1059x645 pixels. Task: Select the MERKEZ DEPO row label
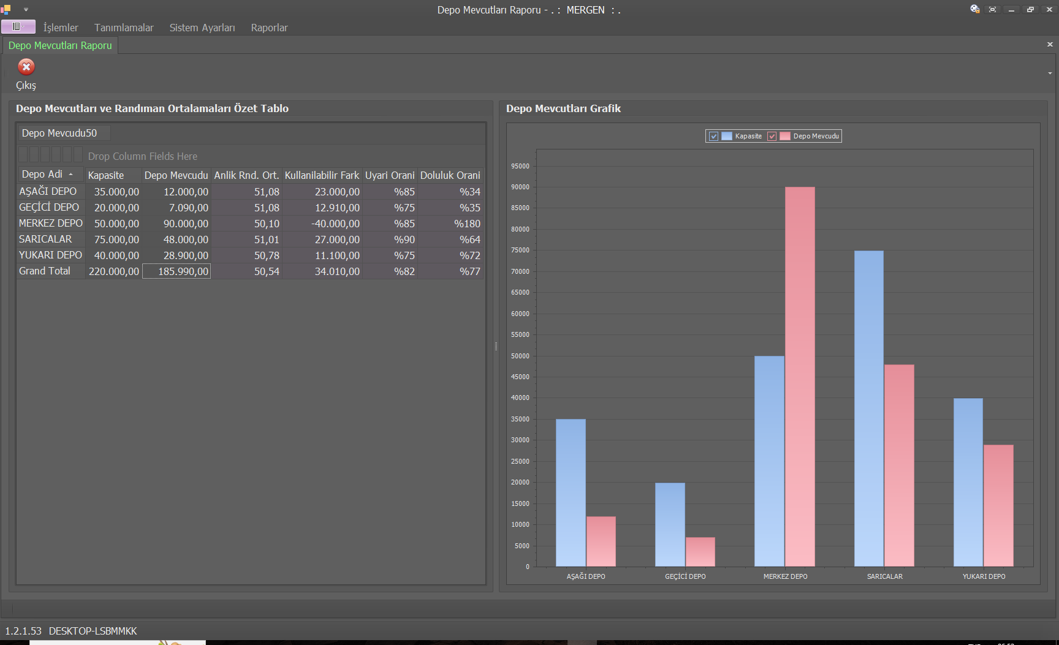[x=50, y=224]
